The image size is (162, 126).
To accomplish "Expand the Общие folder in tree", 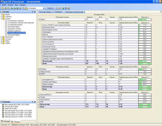I will click(1, 15).
